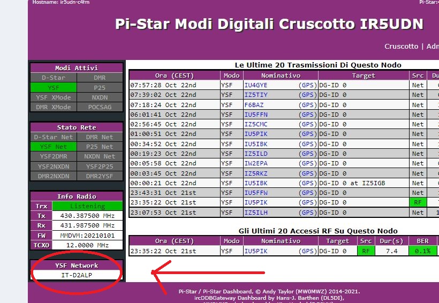This screenshot has height=303, width=439.
Task: Open callsign IU5FFN link
Action: tap(256, 115)
